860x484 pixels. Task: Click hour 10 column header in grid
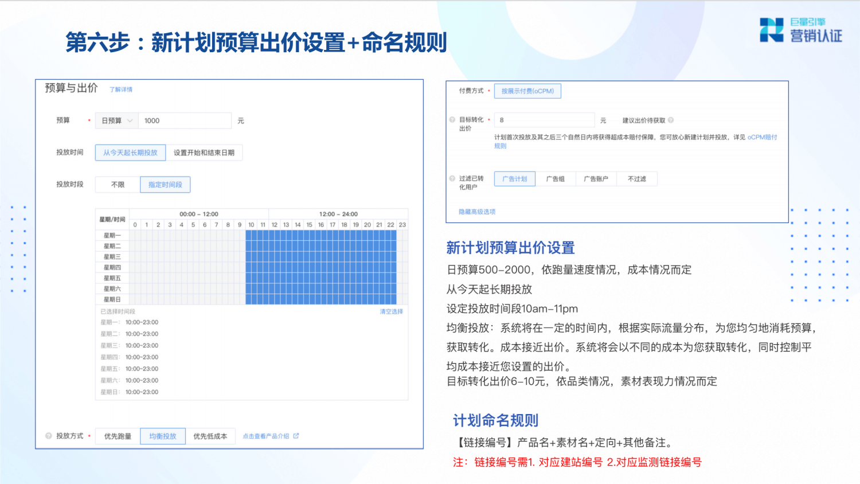(251, 225)
